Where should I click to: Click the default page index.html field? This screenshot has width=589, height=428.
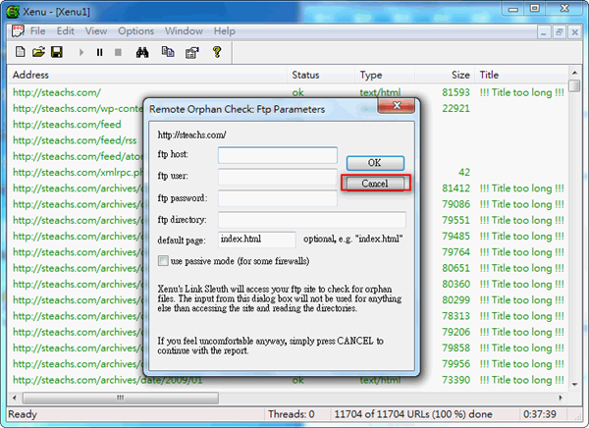click(x=257, y=240)
